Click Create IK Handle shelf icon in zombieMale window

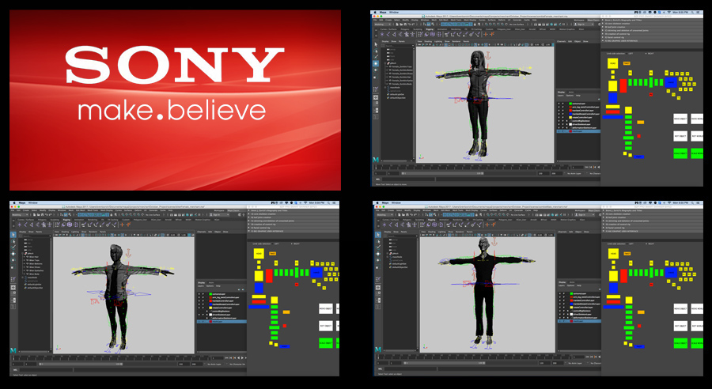click(396, 225)
